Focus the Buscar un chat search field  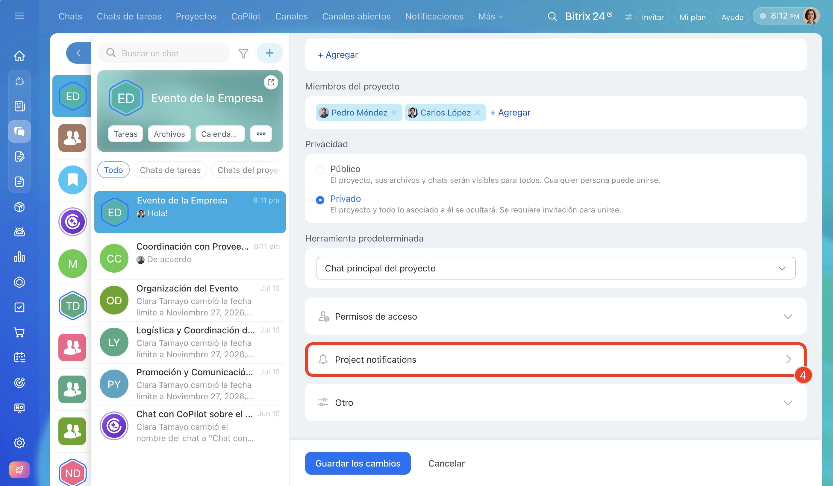pos(164,53)
